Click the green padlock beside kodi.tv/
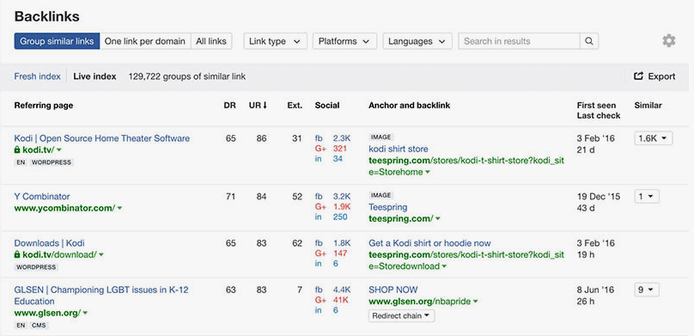The height and width of the screenshot is (336, 694). [17, 150]
